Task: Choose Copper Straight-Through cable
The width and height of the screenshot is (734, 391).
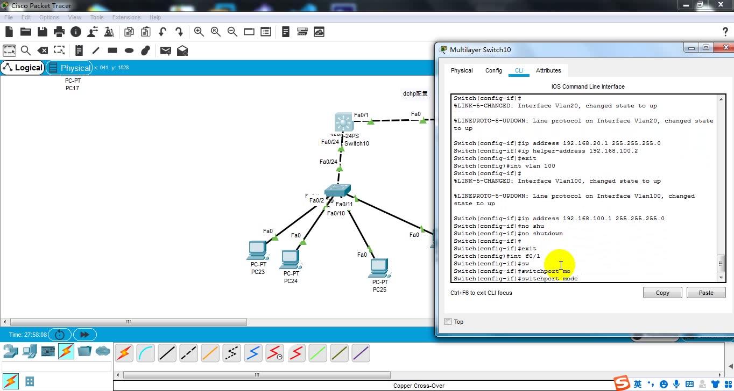Action: tap(167, 353)
